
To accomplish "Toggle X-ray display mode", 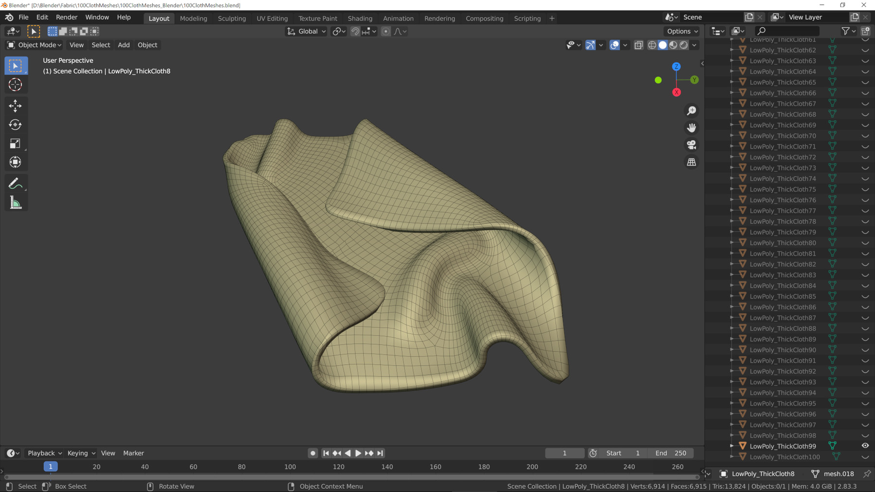I will [x=638, y=45].
